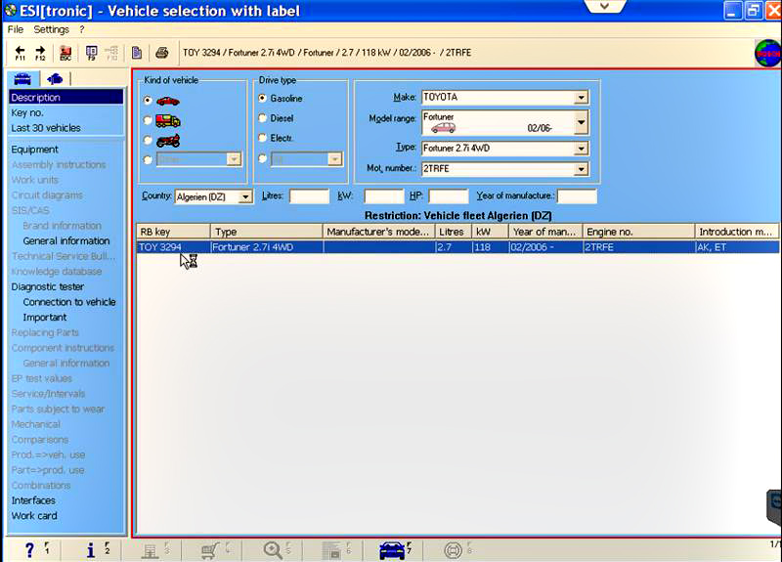Screen dimensions: 782x562
Task: Click the list icon F6 in bottom bar
Action: tap(330, 550)
